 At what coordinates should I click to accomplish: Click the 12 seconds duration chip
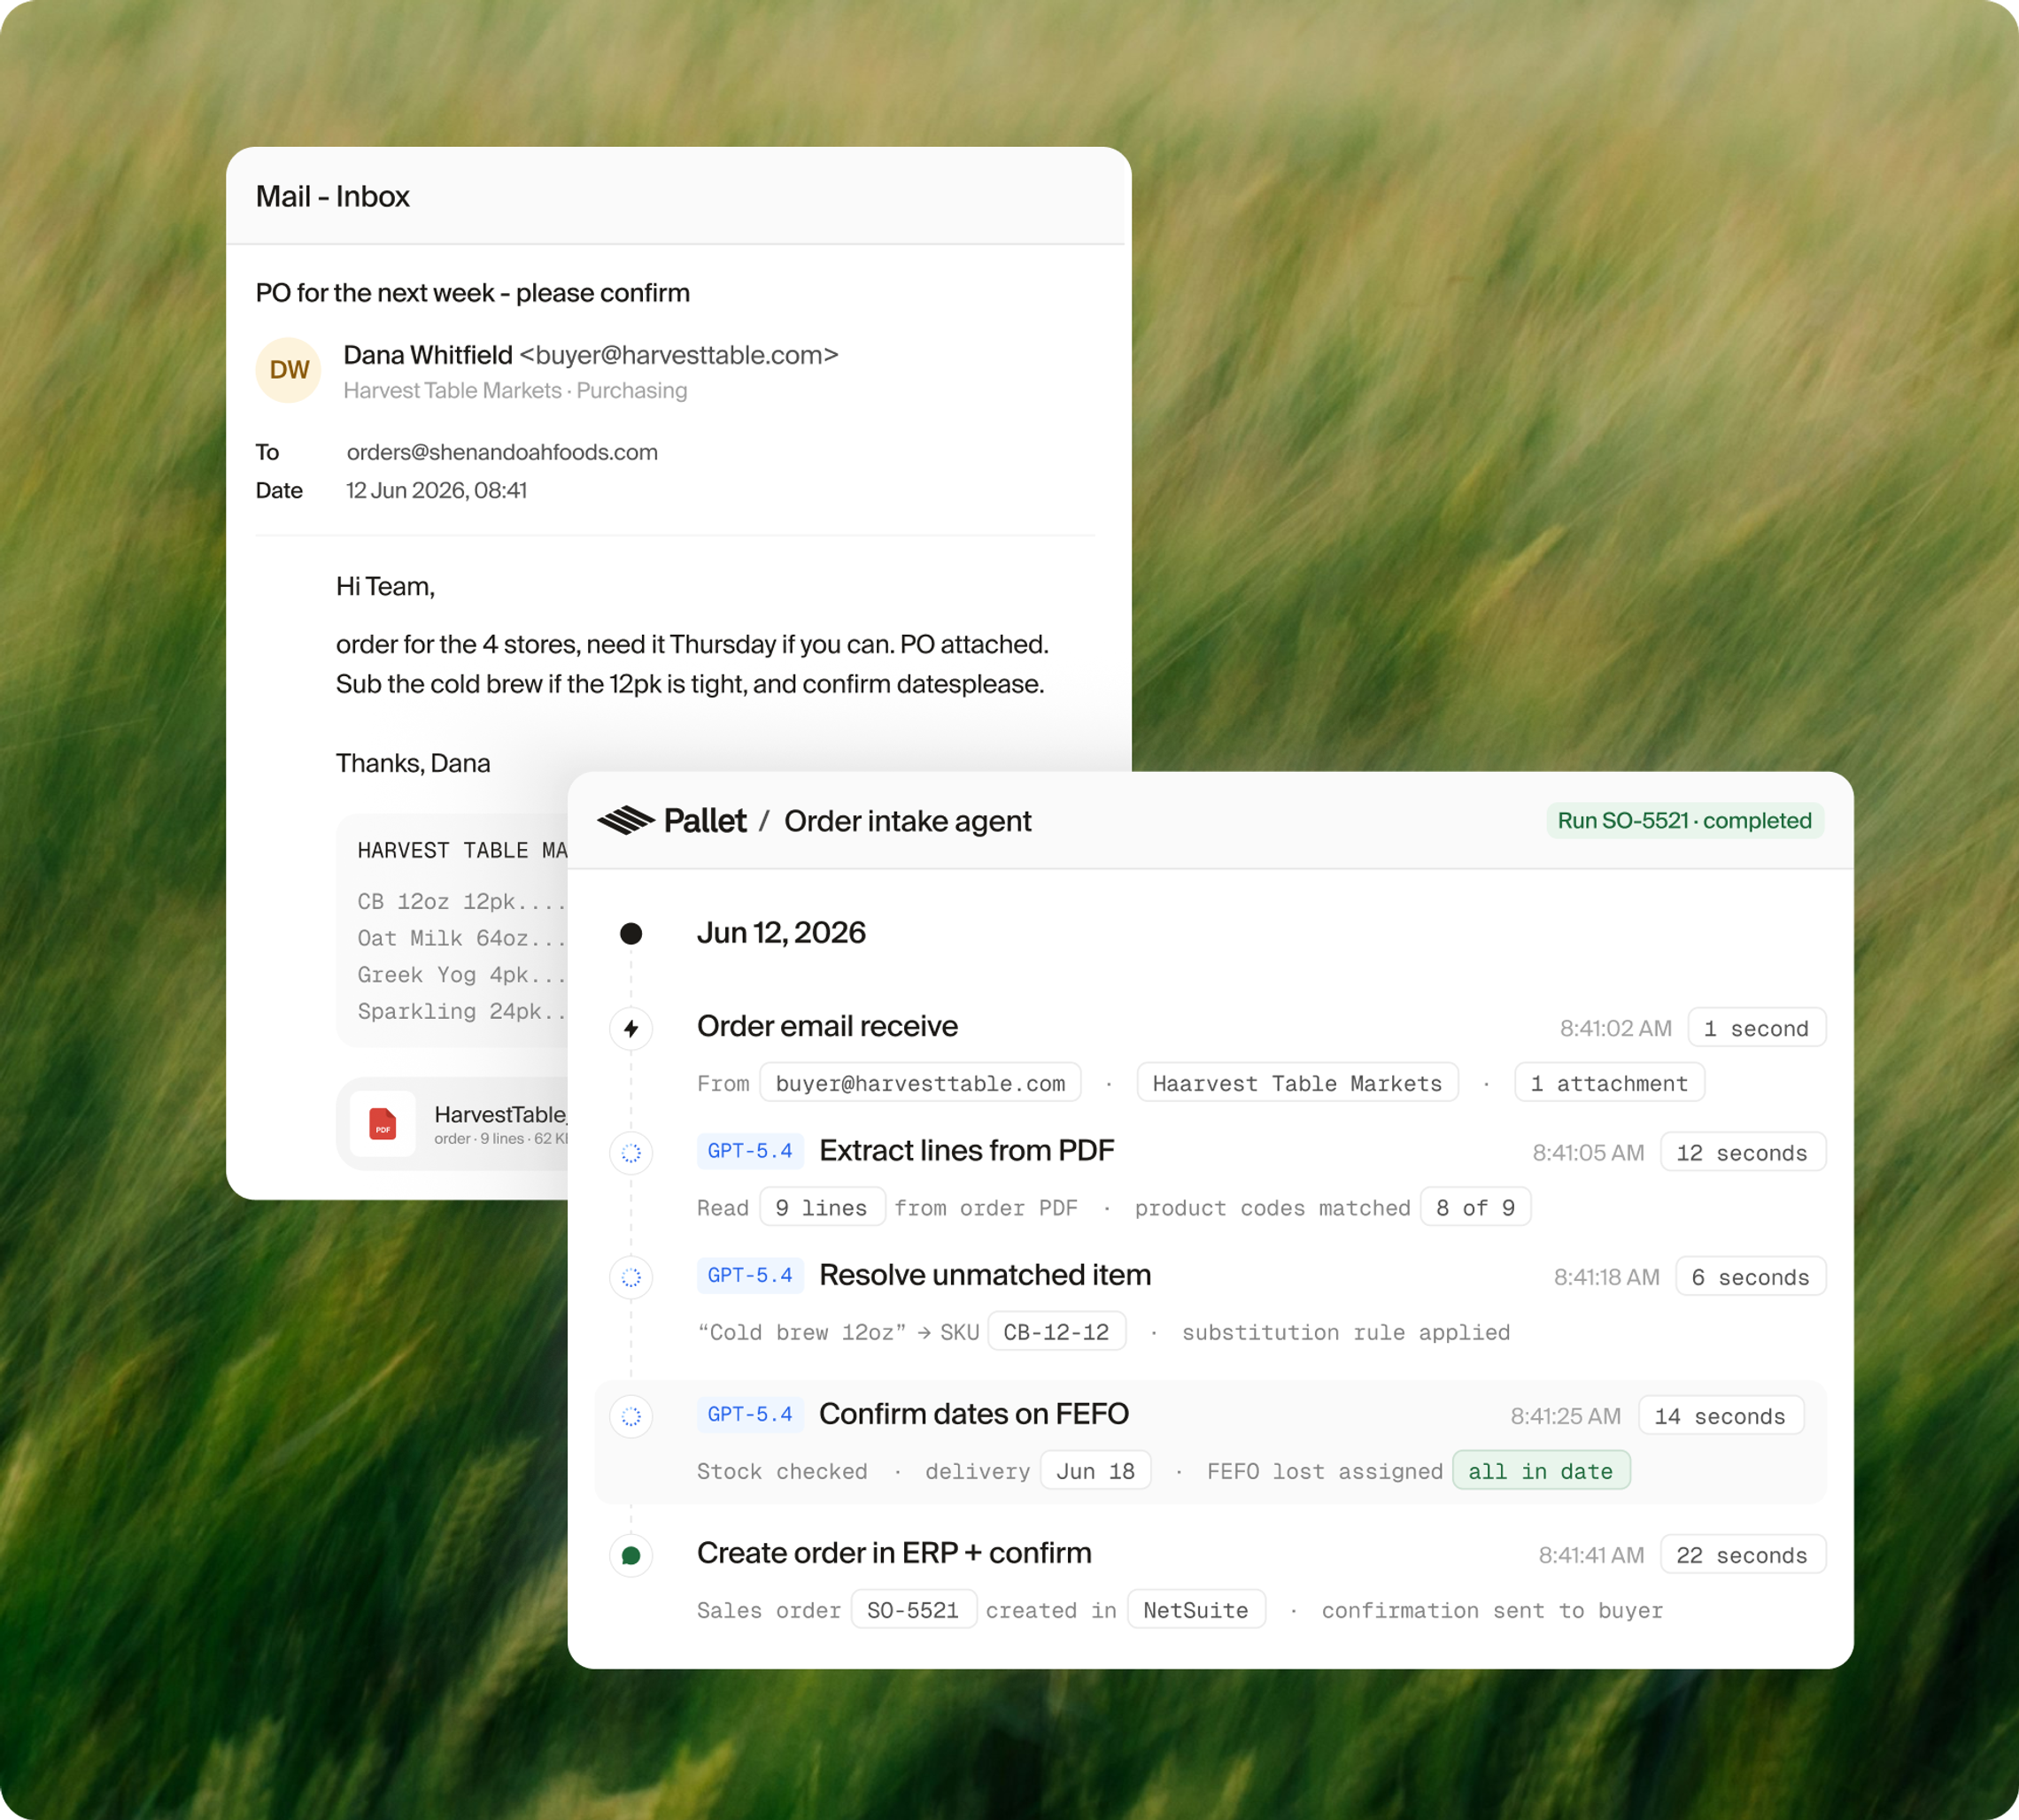click(1743, 1152)
